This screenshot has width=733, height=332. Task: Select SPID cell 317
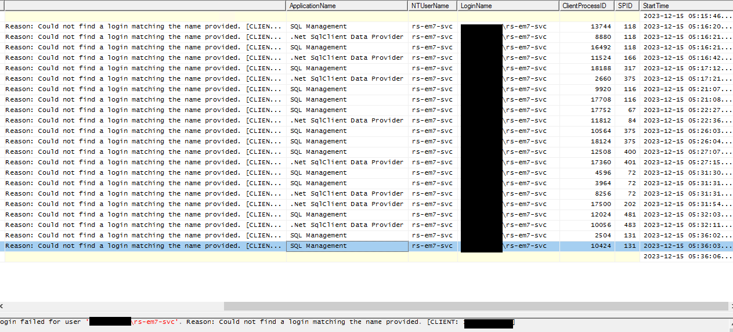627,68
